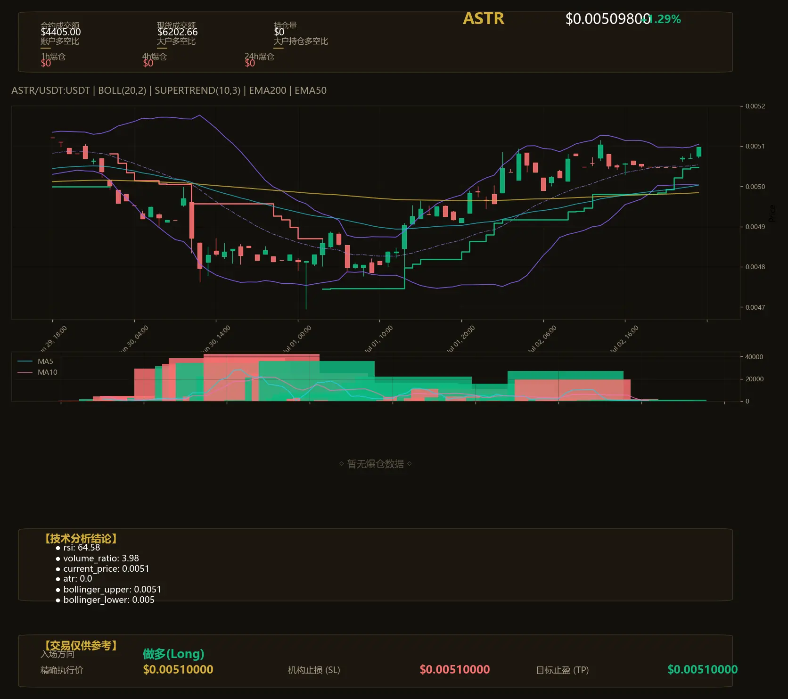Click the 【交易仅供参考】 section heading

pos(81,645)
